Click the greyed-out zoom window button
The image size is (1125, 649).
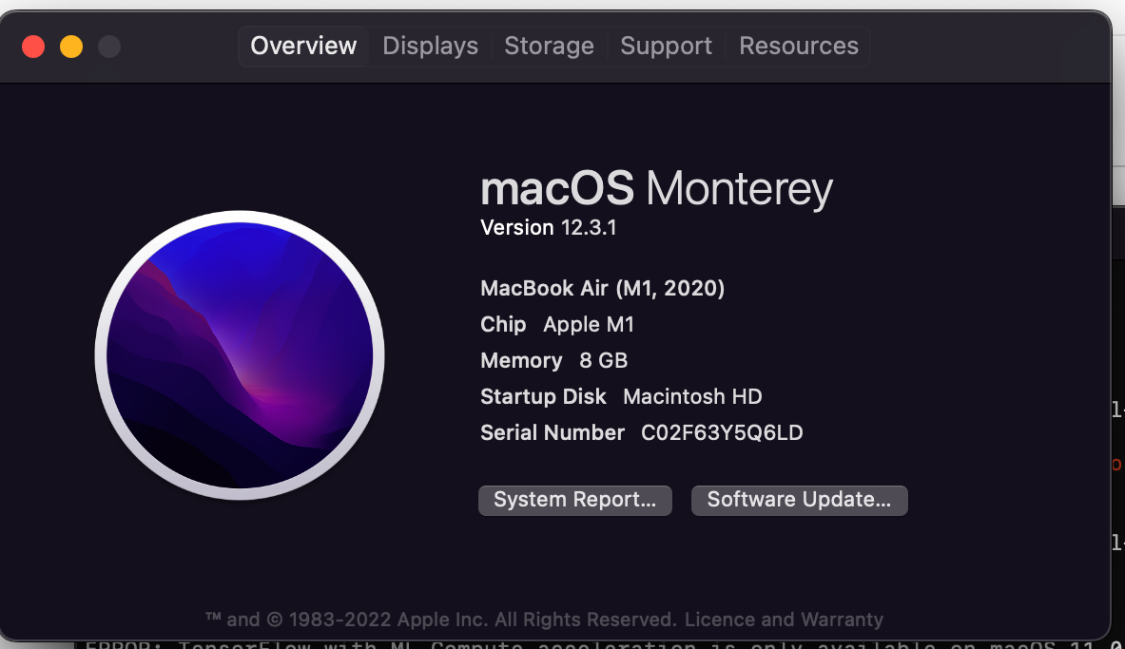point(109,46)
